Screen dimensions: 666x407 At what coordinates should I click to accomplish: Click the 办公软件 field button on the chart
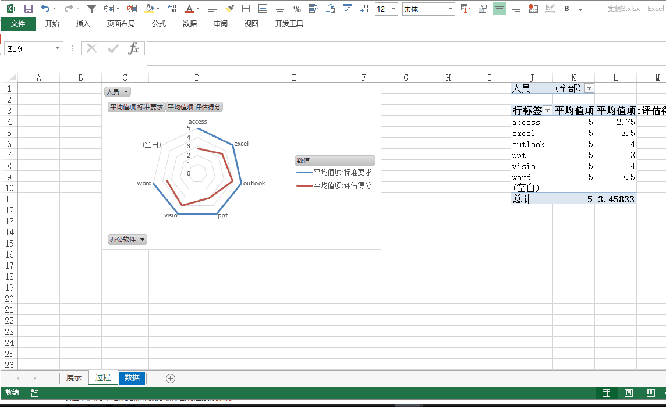coord(127,240)
